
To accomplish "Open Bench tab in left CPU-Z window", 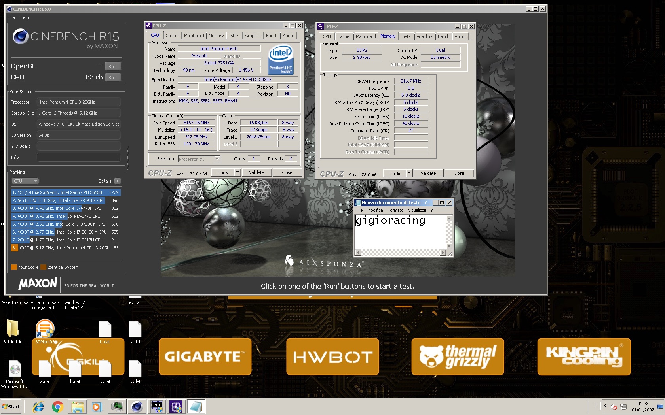I will pyautogui.click(x=272, y=36).
